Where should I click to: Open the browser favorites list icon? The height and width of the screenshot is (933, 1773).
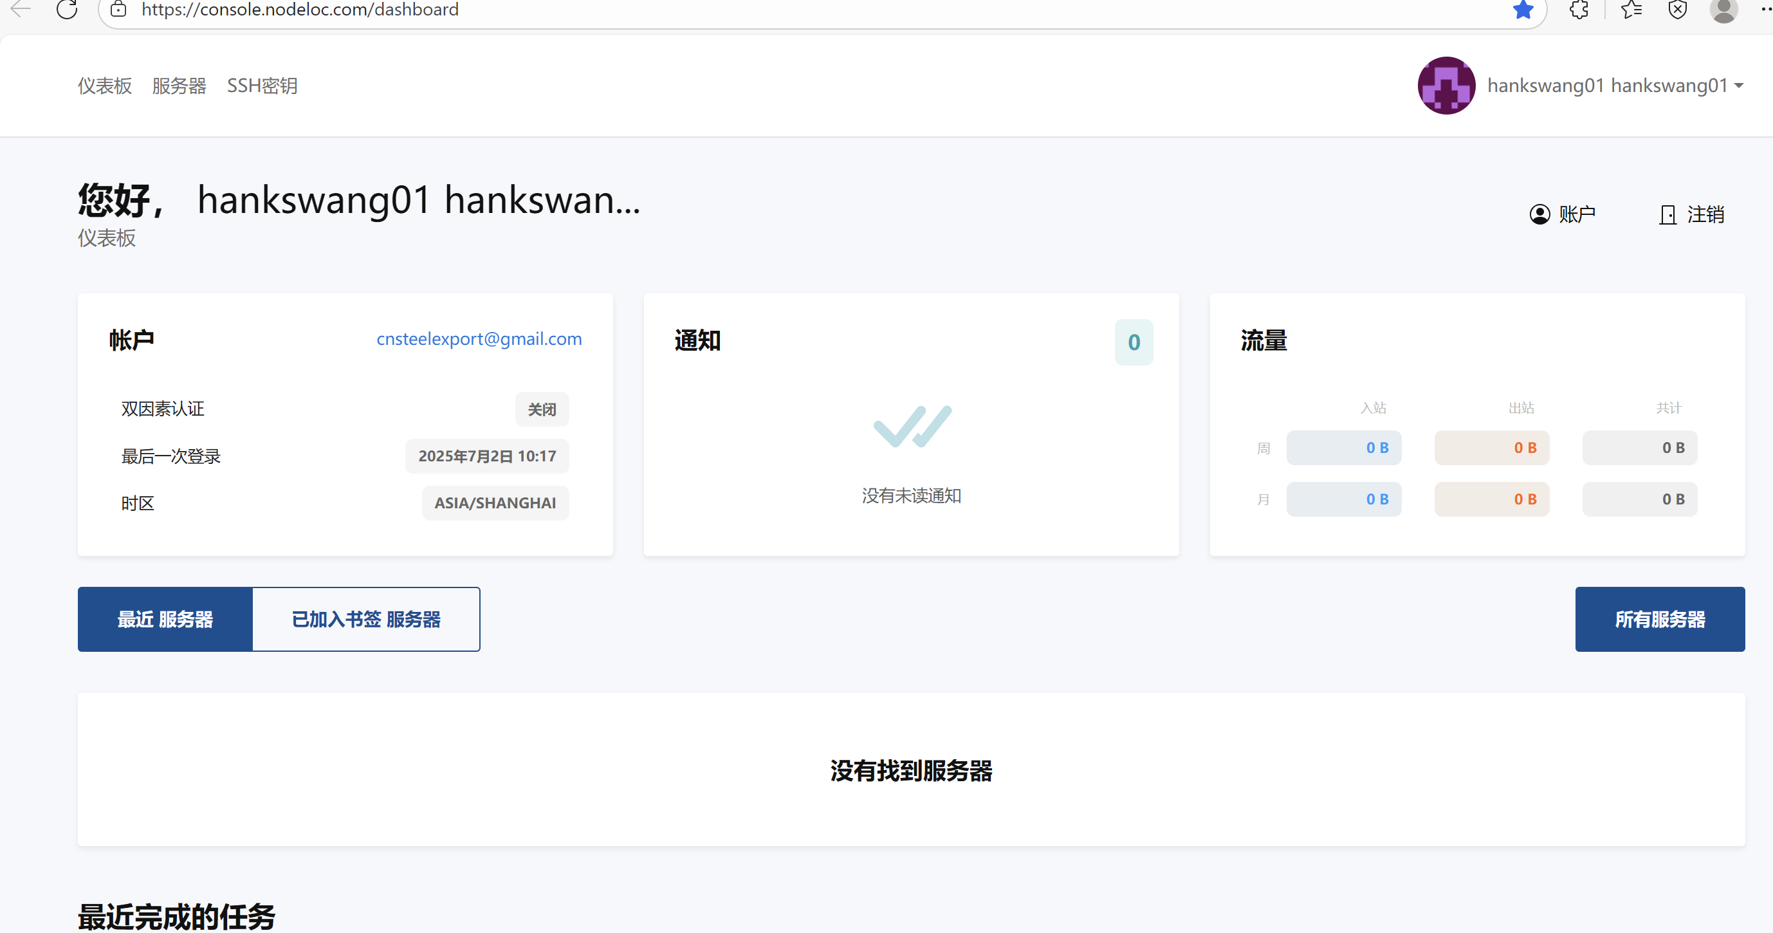point(1631,10)
